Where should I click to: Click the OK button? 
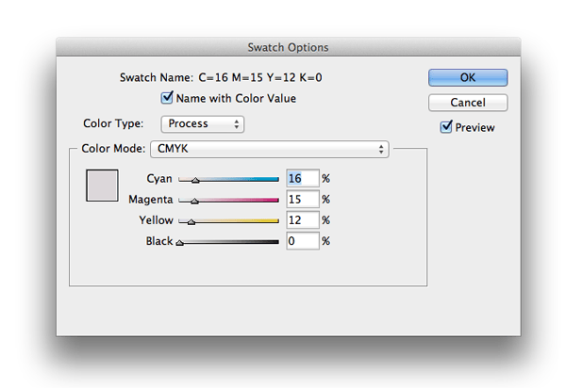point(468,77)
